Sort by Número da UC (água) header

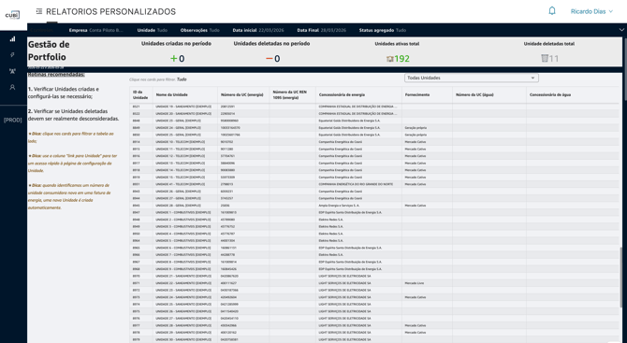tap(489, 95)
